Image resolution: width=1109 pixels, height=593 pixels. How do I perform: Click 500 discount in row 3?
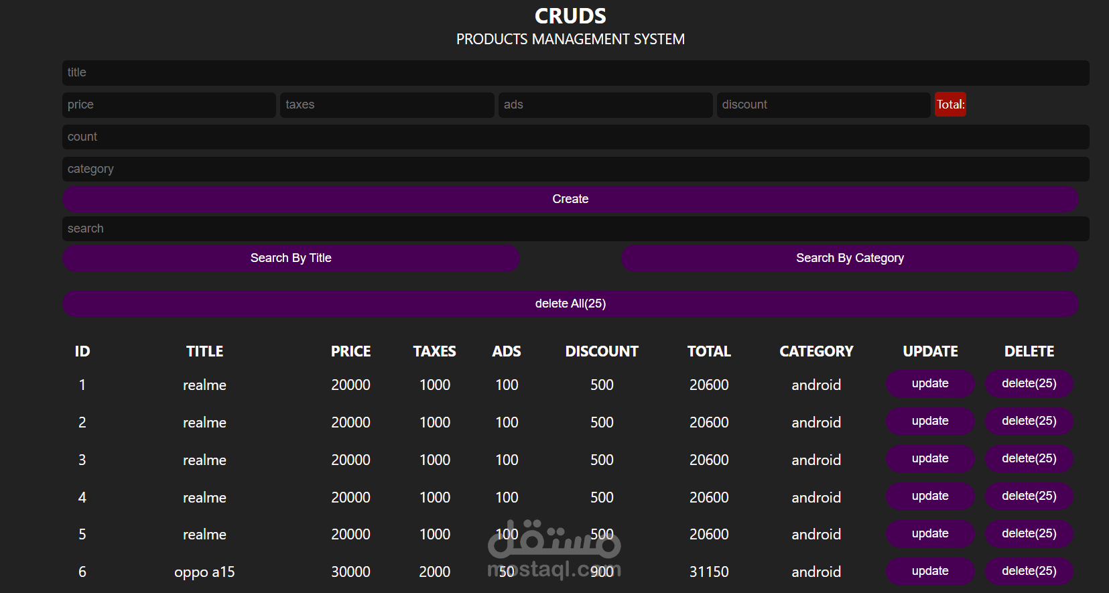point(602,460)
